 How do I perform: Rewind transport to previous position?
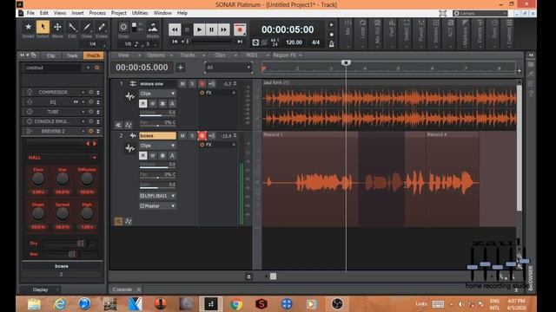click(x=175, y=29)
